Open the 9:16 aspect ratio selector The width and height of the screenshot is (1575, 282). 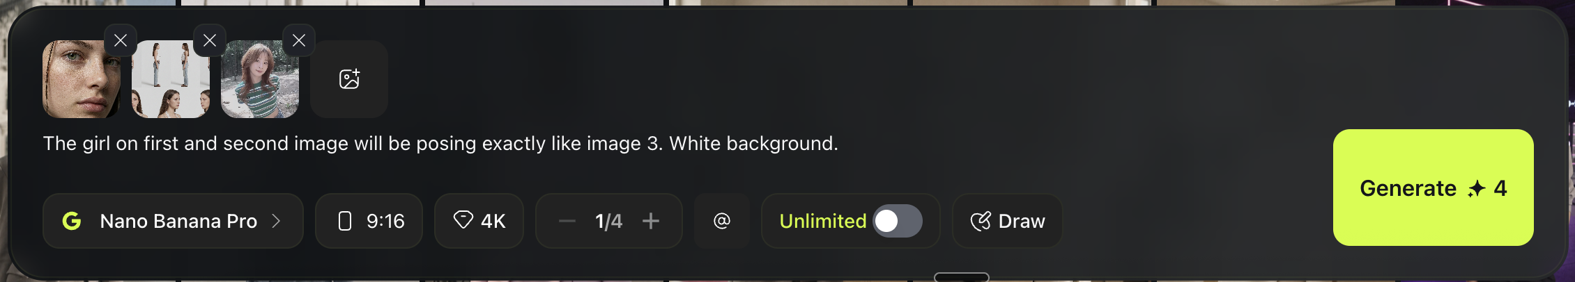(x=369, y=221)
